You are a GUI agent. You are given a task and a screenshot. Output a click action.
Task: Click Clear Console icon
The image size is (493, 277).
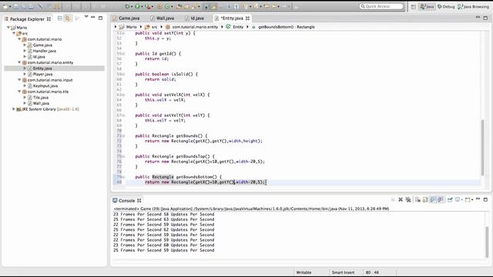coord(418,200)
